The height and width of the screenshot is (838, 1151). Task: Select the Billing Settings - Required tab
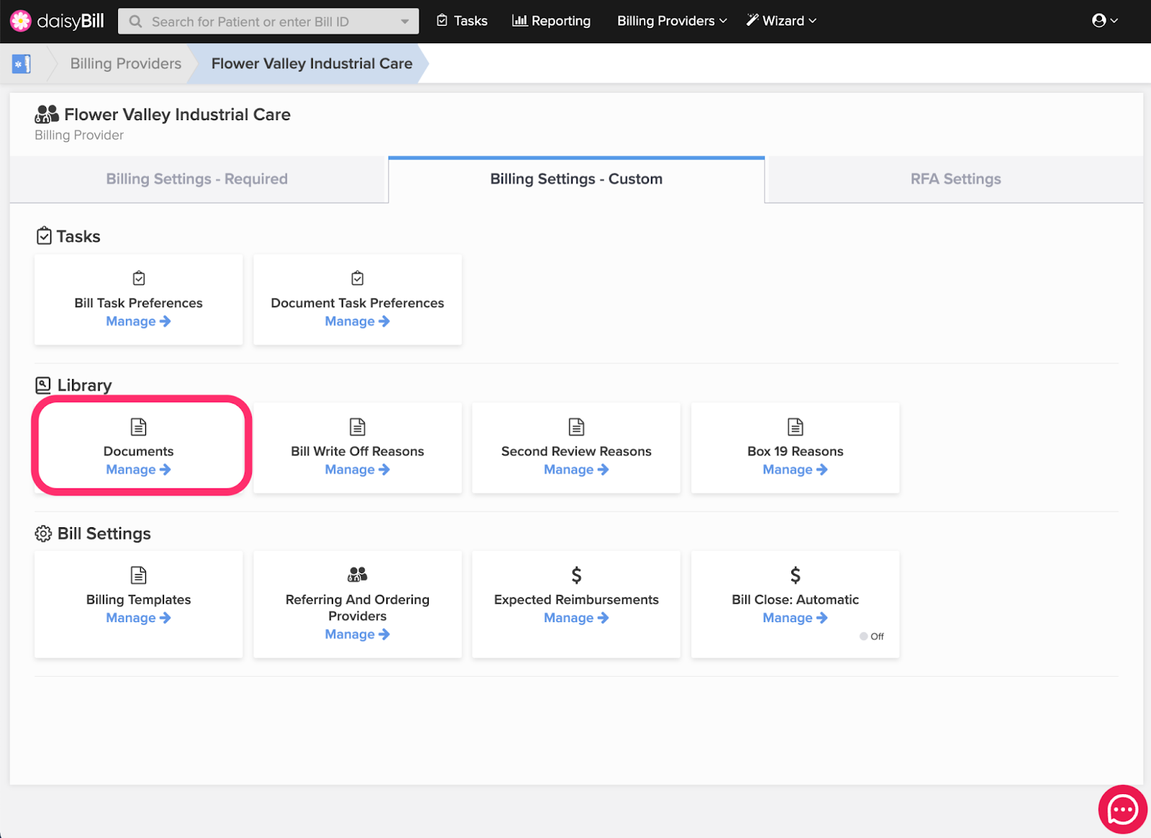(196, 178)
